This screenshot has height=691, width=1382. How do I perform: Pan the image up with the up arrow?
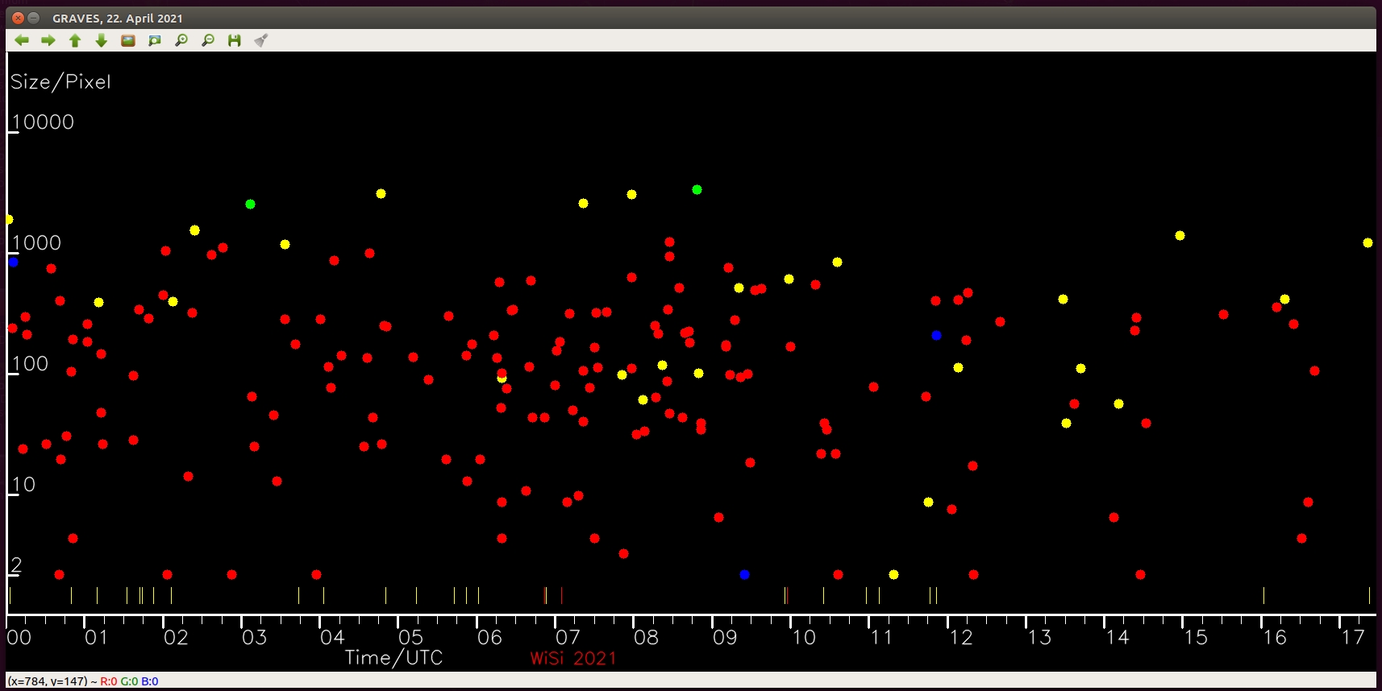[75, 40]
